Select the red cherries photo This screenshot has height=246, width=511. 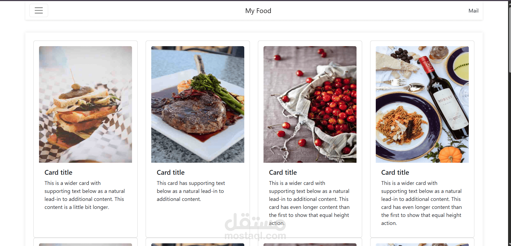click(310, 104)
